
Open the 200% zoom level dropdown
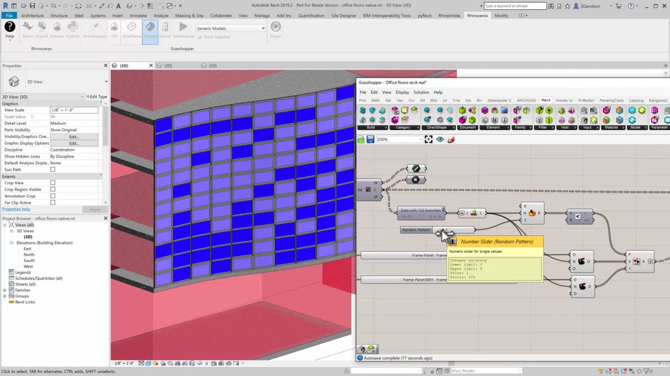399,139
